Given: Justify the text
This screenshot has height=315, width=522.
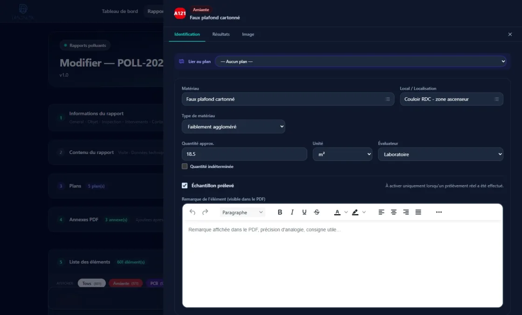Looking at the screenshot, I should 418,212.
